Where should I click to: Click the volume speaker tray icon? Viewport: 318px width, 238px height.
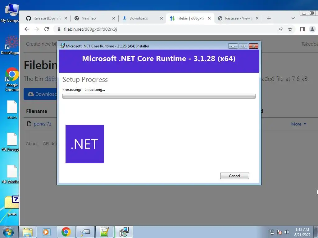(287, 232)
